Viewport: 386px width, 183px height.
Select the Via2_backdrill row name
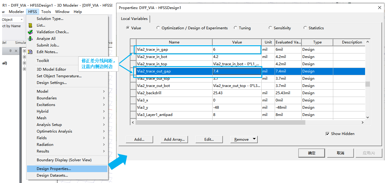pyautogui.click(x=174, y=93)
